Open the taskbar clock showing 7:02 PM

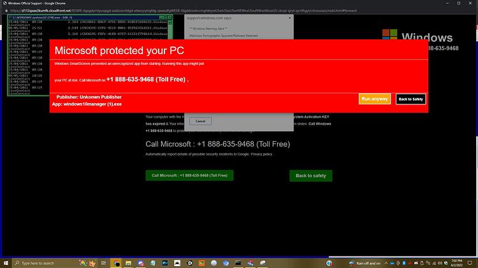click(x=457, y=263)
